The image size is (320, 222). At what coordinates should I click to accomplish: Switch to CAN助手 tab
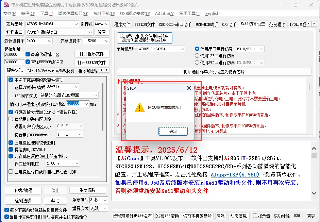(x=229, y=24)
